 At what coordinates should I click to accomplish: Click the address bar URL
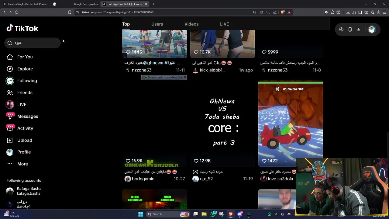tap(118, 12)
